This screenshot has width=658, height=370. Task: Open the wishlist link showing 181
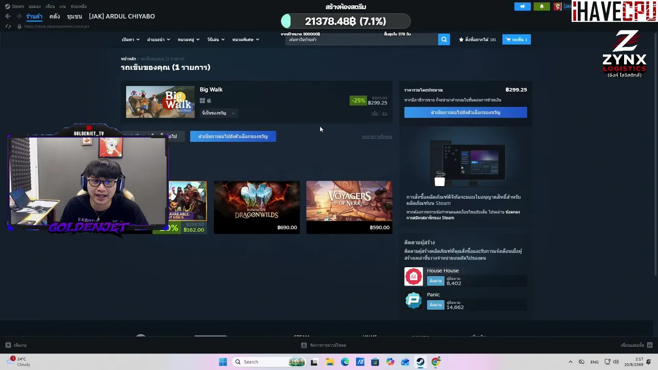click(x=478, y=40)
